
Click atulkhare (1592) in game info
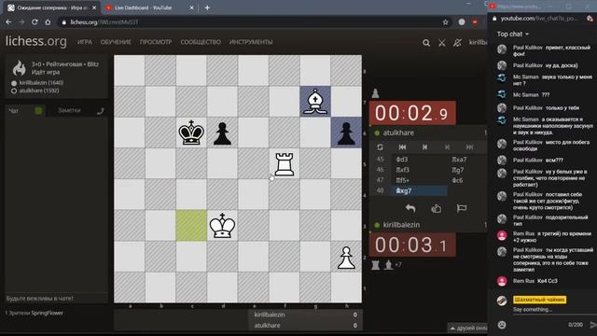(39, 91)
